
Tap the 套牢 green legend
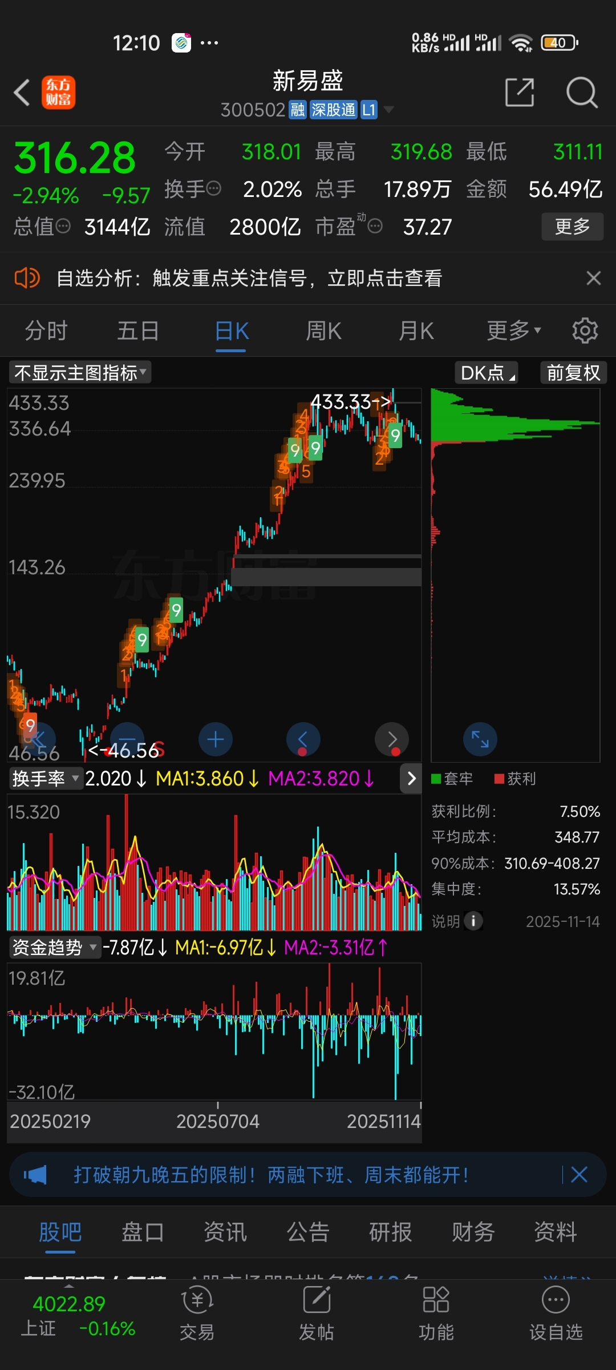452,779
